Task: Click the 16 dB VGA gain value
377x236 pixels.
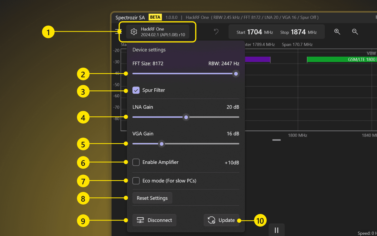Action: point(233,134)
